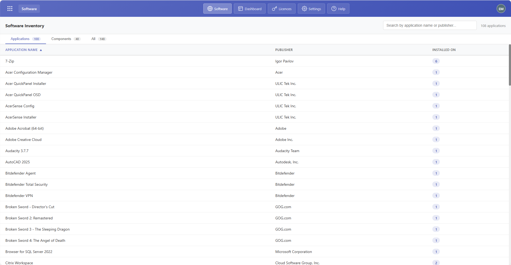The image size is (511, 265).
Task: Click the Dashboard layout icon
Action: 241,9
